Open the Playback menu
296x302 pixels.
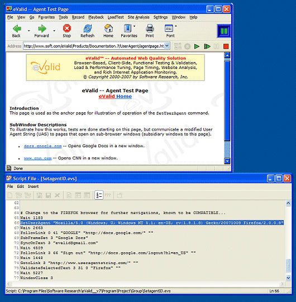96,17
